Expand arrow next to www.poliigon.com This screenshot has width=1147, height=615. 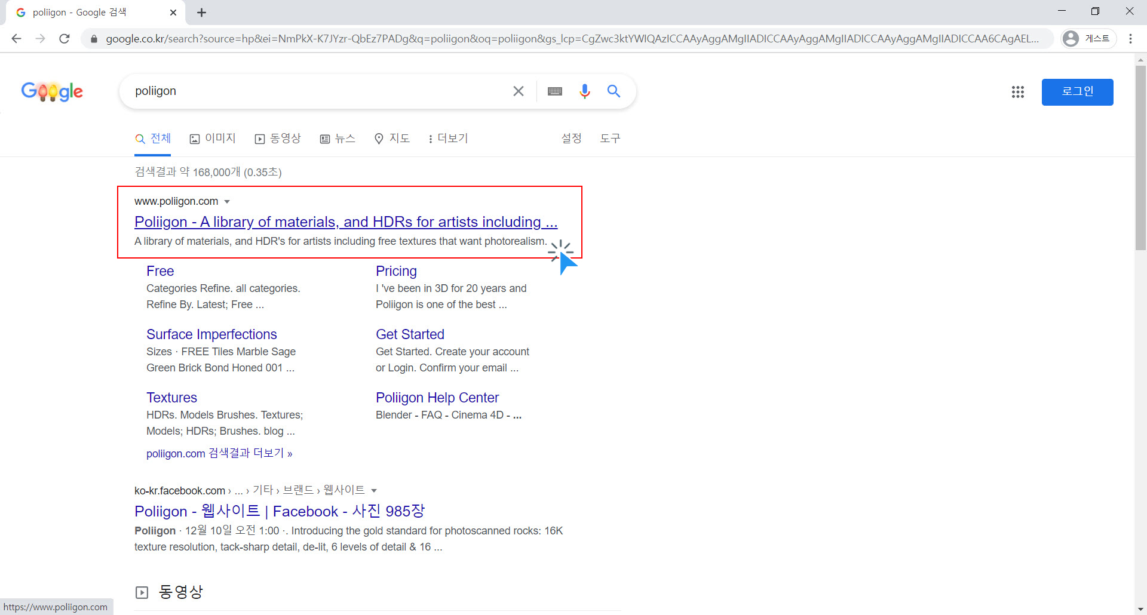pyautogui.click(x=227, y=202)
